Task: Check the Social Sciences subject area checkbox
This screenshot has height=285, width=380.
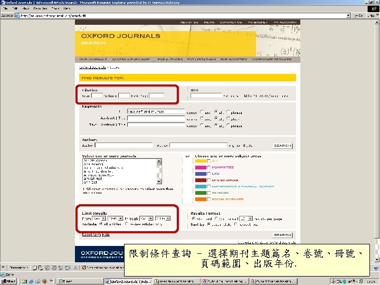Action: pos(208,199)
